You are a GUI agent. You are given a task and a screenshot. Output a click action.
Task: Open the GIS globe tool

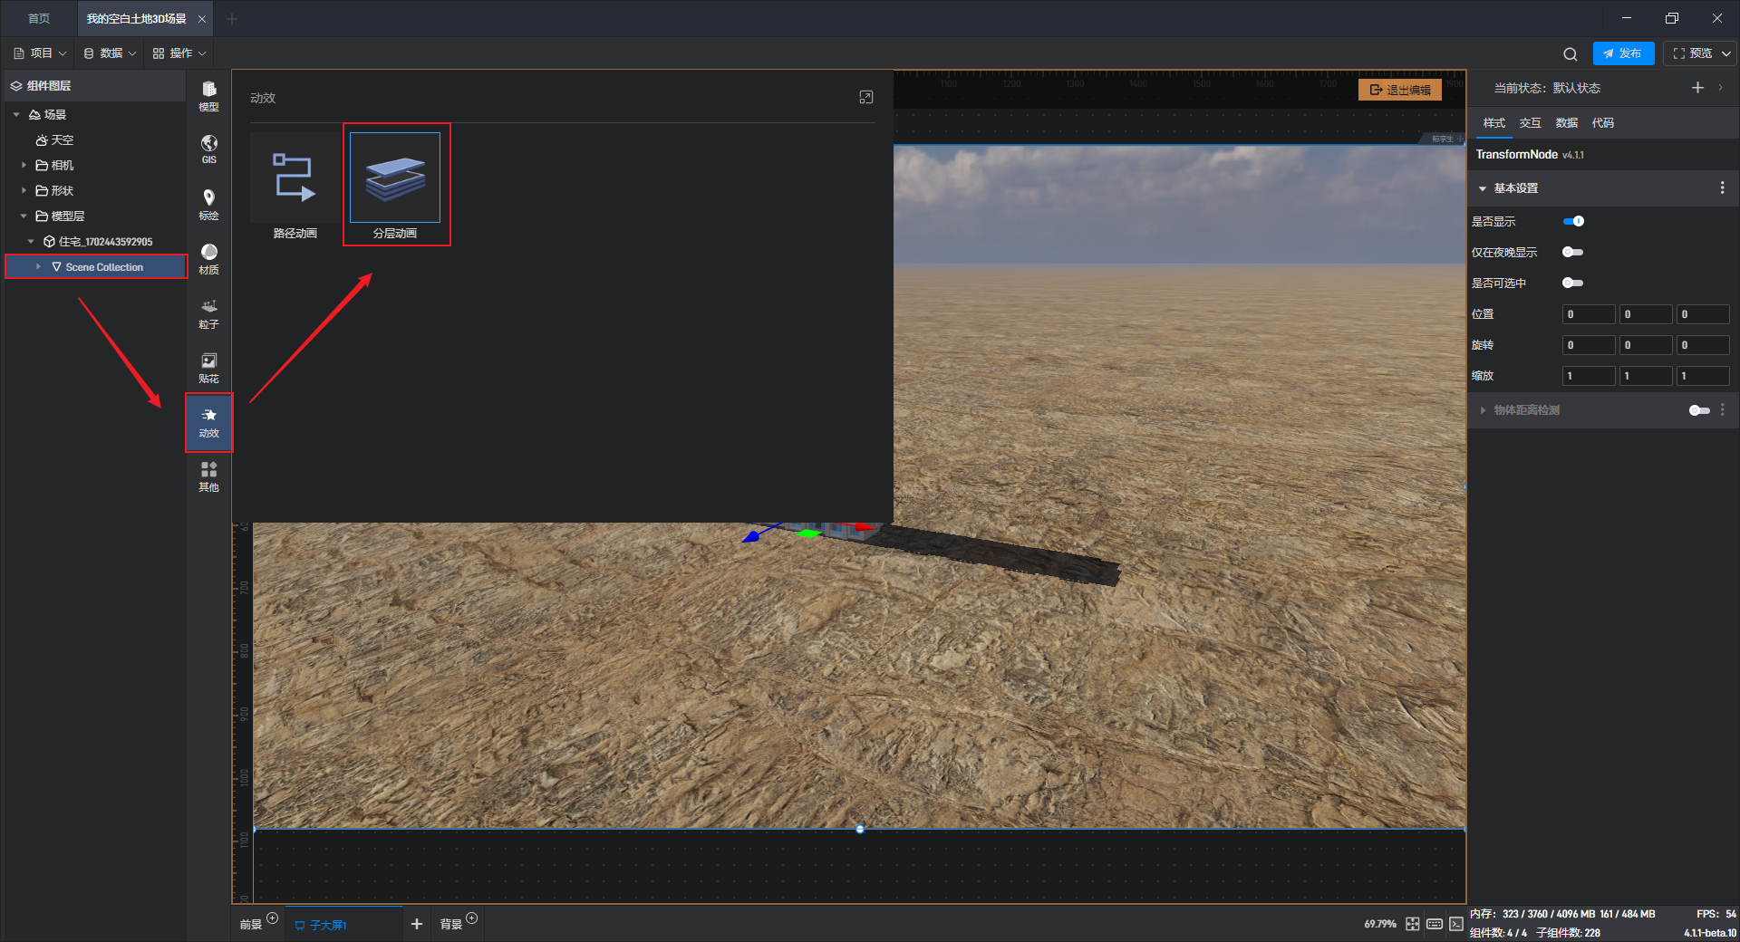coord(208,149)
